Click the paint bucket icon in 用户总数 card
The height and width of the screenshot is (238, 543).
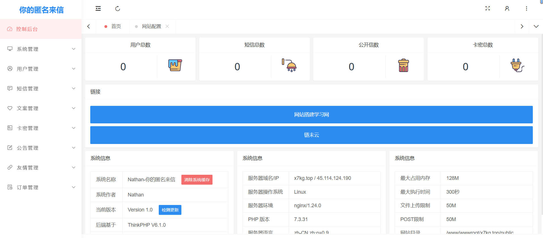(175, 65)
